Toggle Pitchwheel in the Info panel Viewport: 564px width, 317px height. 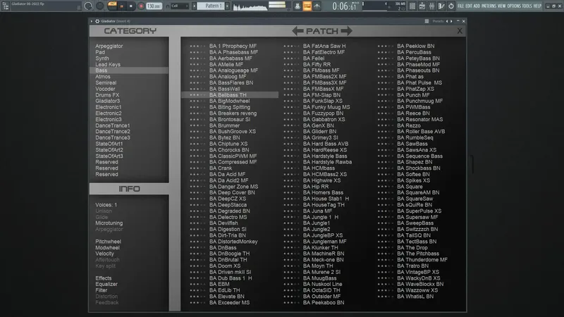108,242
